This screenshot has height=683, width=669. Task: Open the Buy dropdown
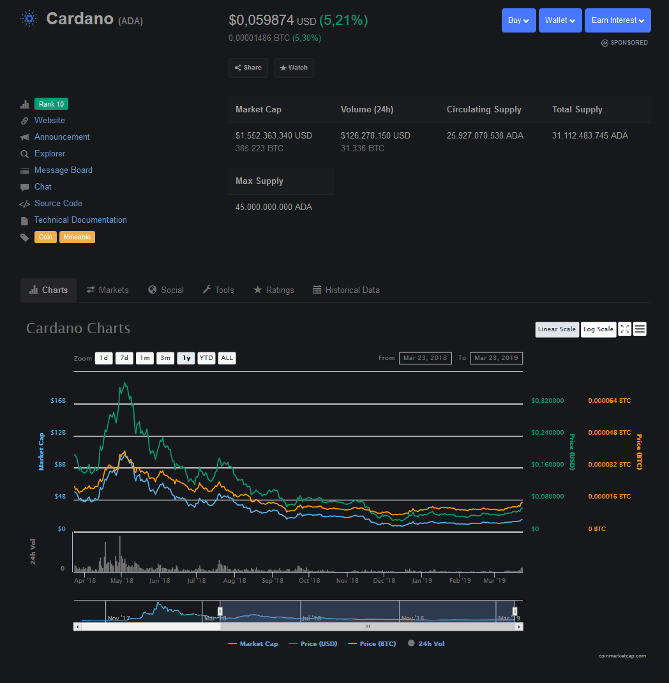pyautogui.click(x=519, y=20)
